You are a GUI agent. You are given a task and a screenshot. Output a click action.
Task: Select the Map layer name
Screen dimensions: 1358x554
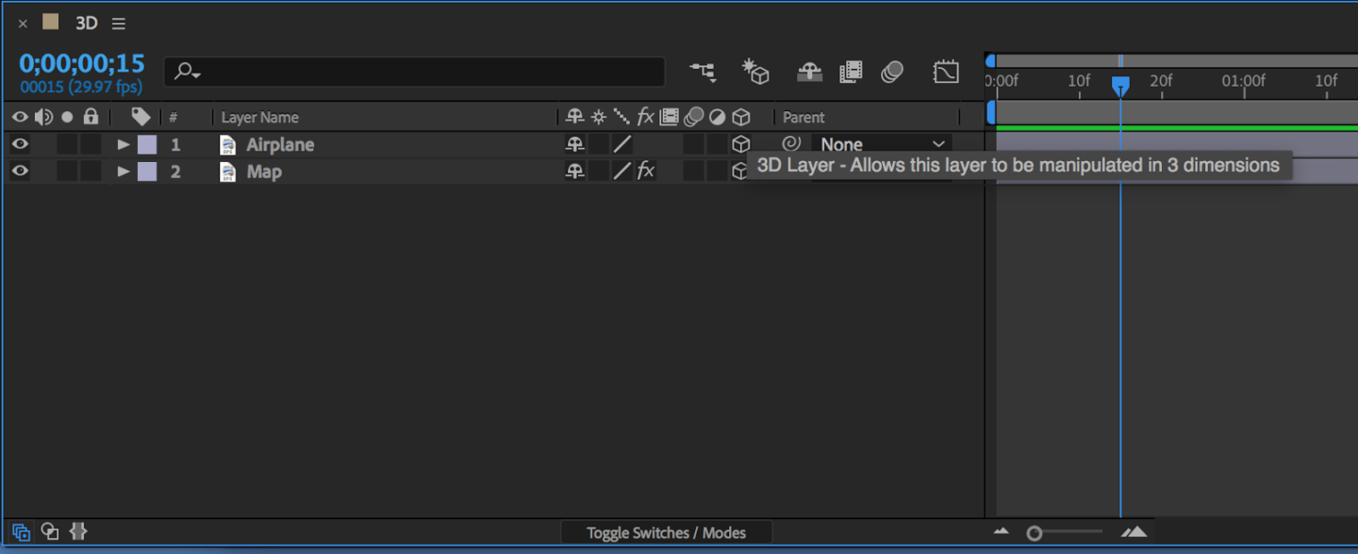coord(264,171)
